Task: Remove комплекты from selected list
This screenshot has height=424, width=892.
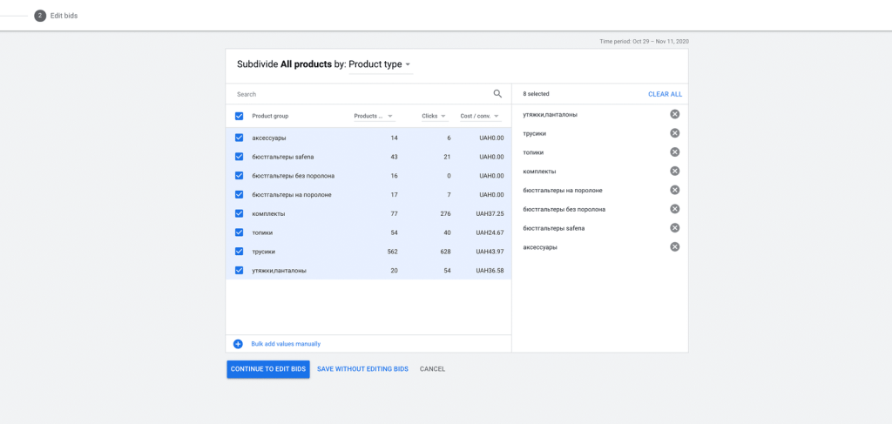Action: 674,172
